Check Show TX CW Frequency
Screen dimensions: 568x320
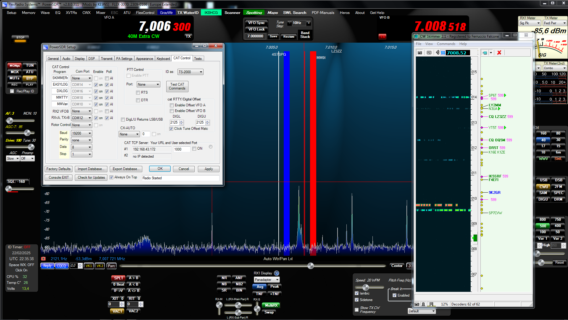click(x=356, y=310)
